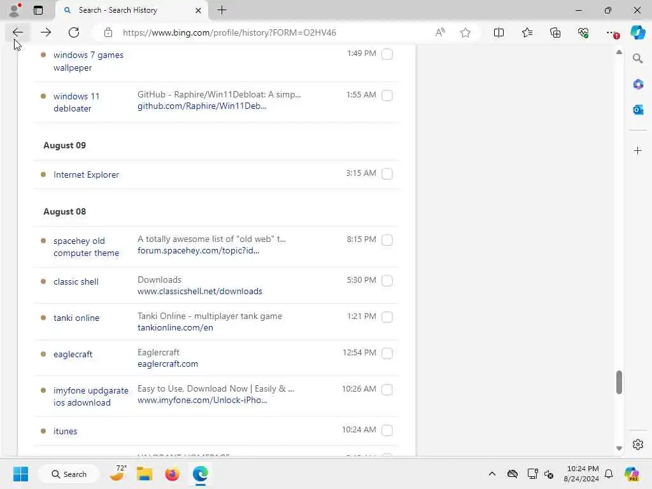Check the classic shell entry box
The height and width of the screenshot is (489, 652).
pos(387,281)
